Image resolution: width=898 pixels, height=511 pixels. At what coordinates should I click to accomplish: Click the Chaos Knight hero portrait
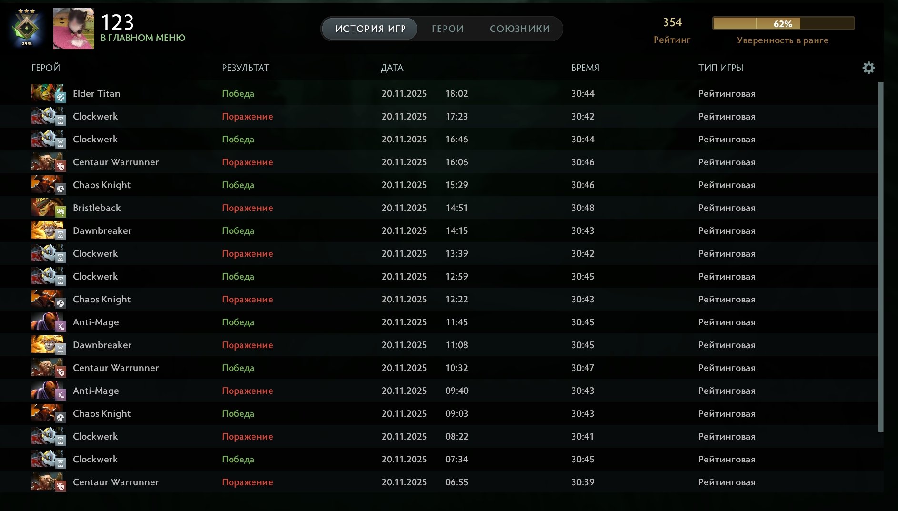click(x=48, y=185)
